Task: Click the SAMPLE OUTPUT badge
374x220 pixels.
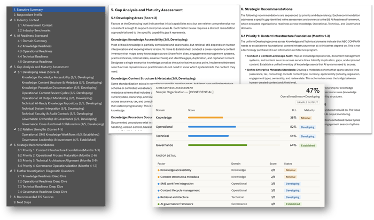Action: pos(308,101)
